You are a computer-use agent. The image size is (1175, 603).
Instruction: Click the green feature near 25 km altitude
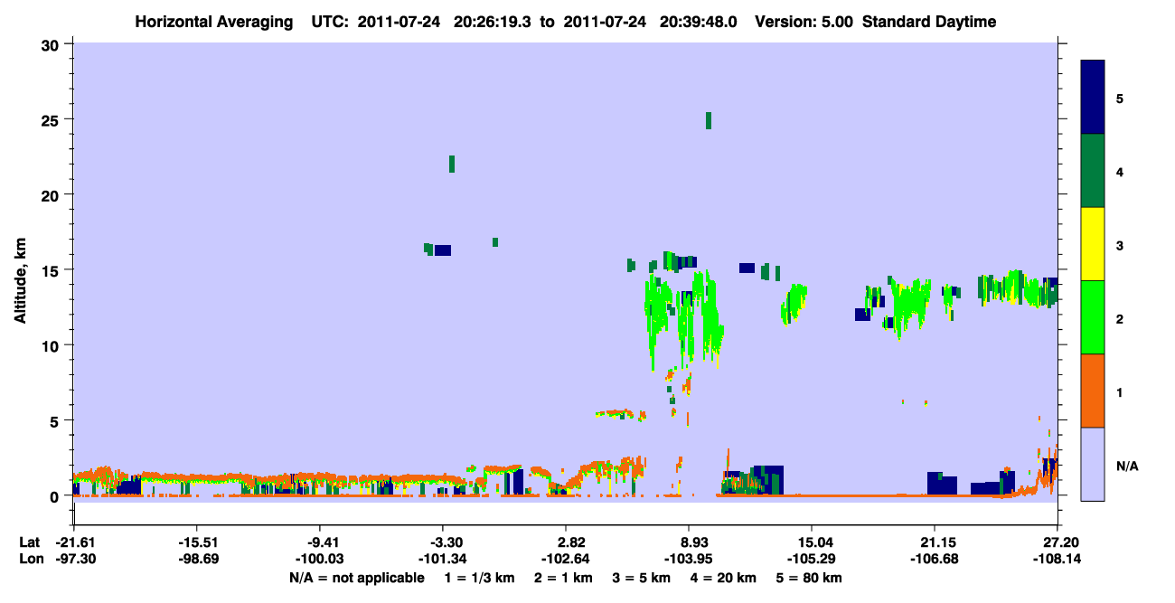point(709,121)
